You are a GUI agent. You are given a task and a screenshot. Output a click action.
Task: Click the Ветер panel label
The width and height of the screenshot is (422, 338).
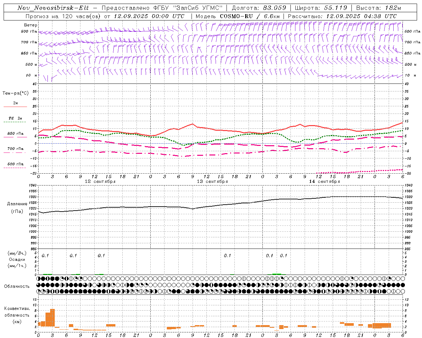(31, 25)
